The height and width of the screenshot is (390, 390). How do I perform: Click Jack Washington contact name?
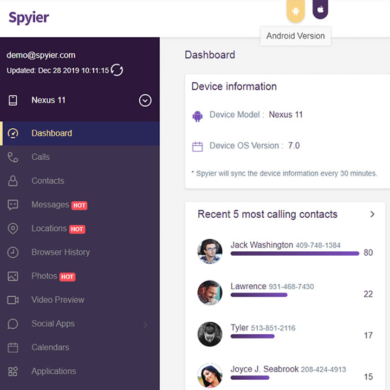(262, 245)
